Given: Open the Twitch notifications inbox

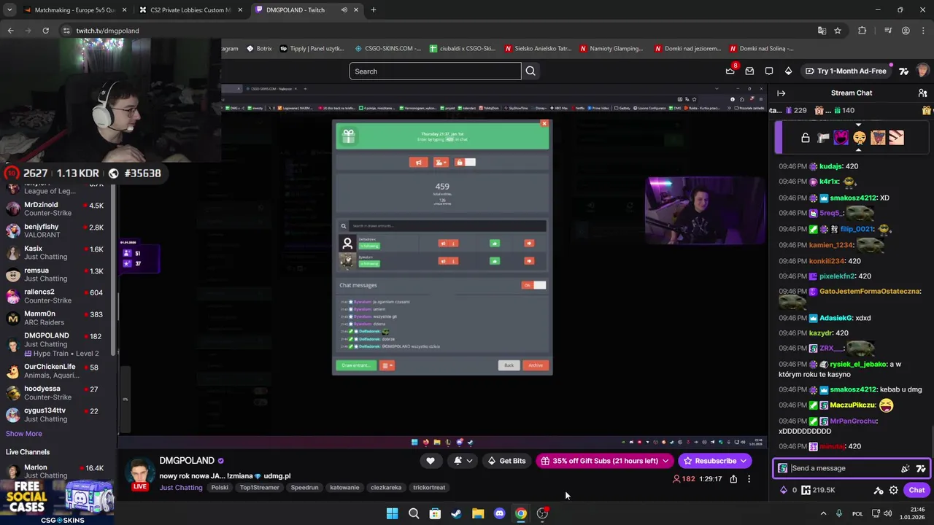Looking at the screenshot, I should click(749, 71).
